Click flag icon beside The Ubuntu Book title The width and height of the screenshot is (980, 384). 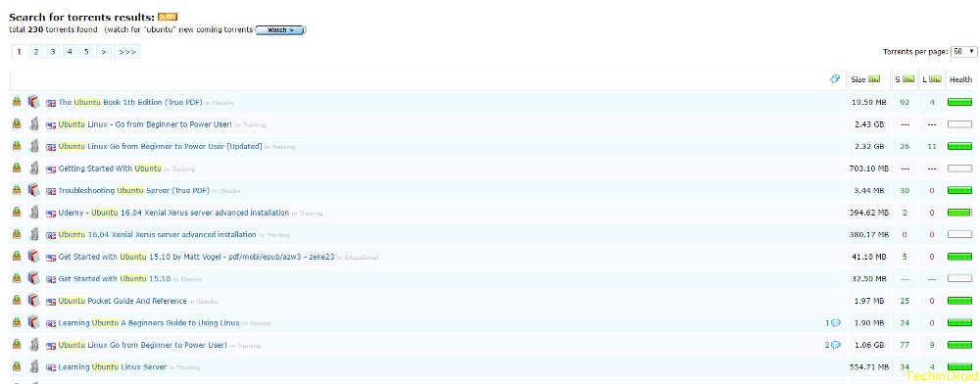click(x=51, y=103)
